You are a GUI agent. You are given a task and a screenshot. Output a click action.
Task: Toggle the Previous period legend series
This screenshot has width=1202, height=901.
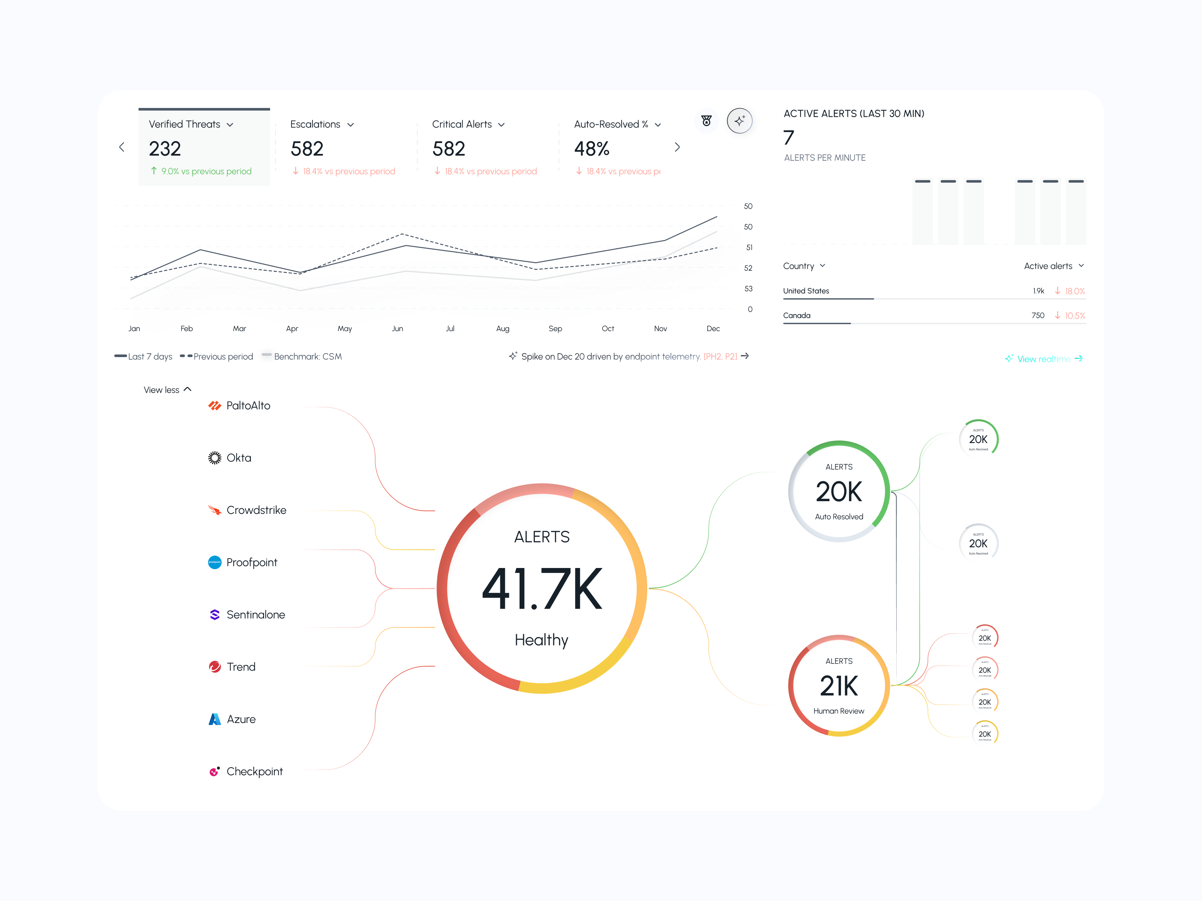tap(217, 356)
